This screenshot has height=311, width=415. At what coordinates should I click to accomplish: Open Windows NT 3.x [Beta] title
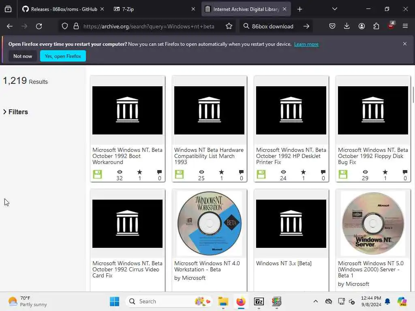click(x=284, y=263)
